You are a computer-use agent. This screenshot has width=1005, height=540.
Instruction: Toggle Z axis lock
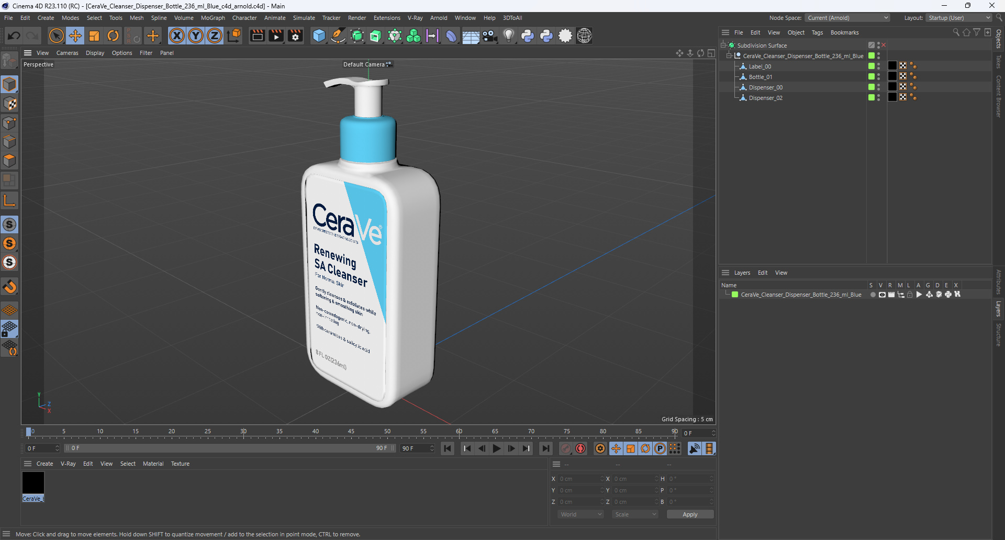tap(215, 36)
